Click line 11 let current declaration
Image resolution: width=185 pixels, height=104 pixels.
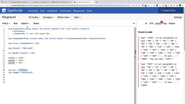tap(22, 53)
